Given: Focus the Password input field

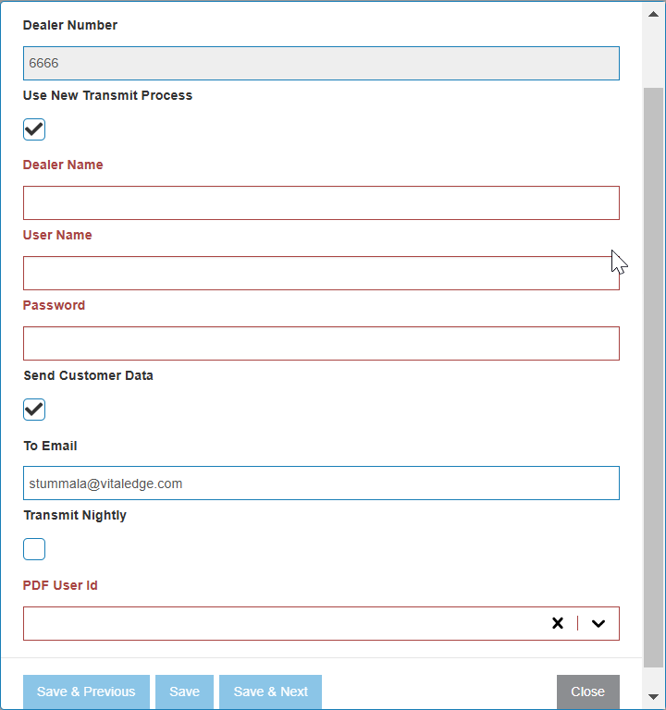Looking at the screenshot, I should [321, 343].
